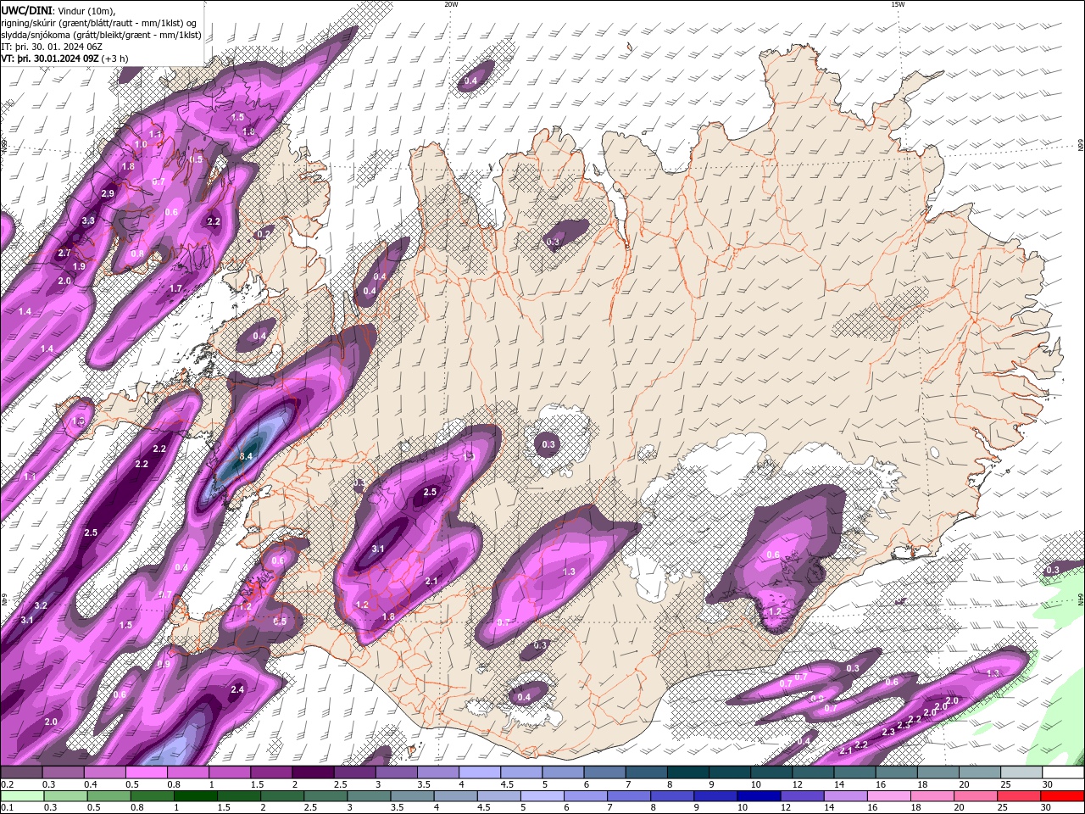
Task: Click the "3.2" precipitation value on the map
Action: click(x=41, y=605)
